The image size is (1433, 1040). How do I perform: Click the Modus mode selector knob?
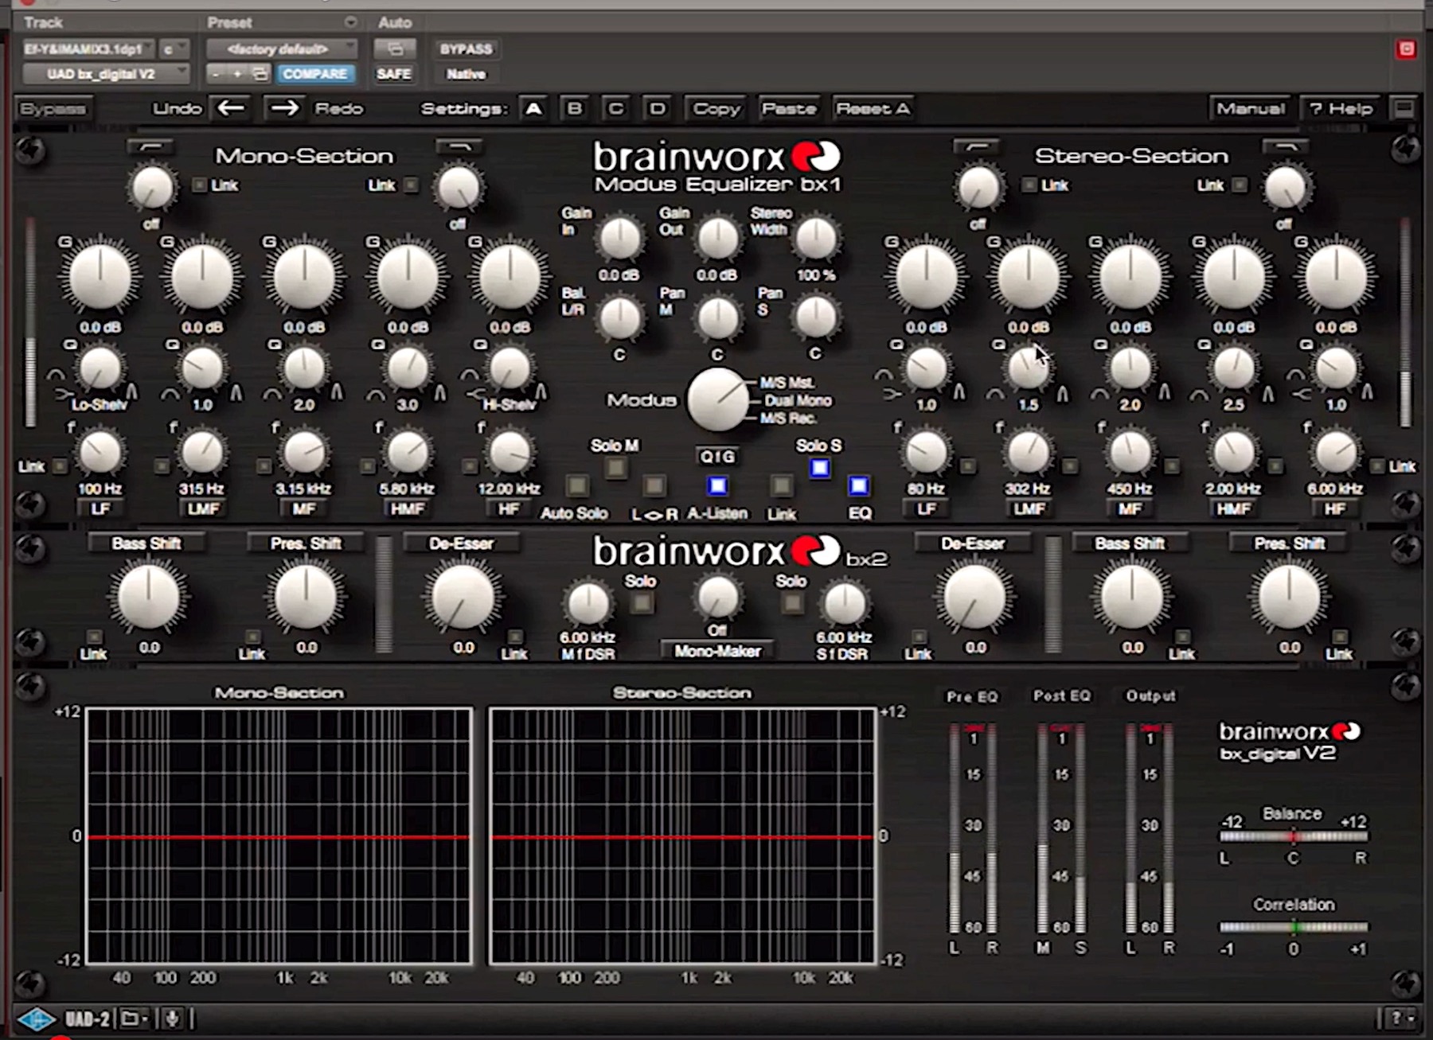718,399
